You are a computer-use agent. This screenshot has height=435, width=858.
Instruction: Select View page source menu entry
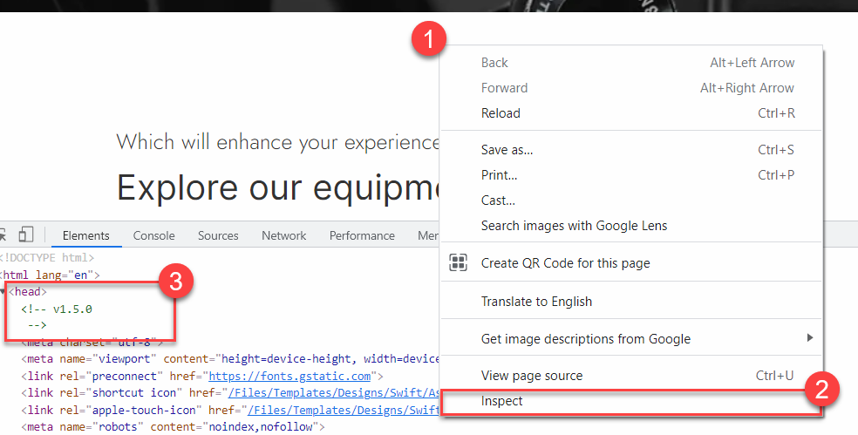pyautogui.click(x=532, y=376)
